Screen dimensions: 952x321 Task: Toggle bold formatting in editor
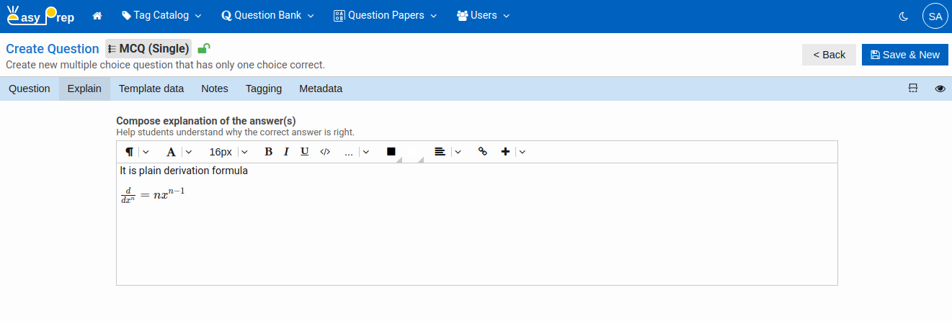[268, 152]
